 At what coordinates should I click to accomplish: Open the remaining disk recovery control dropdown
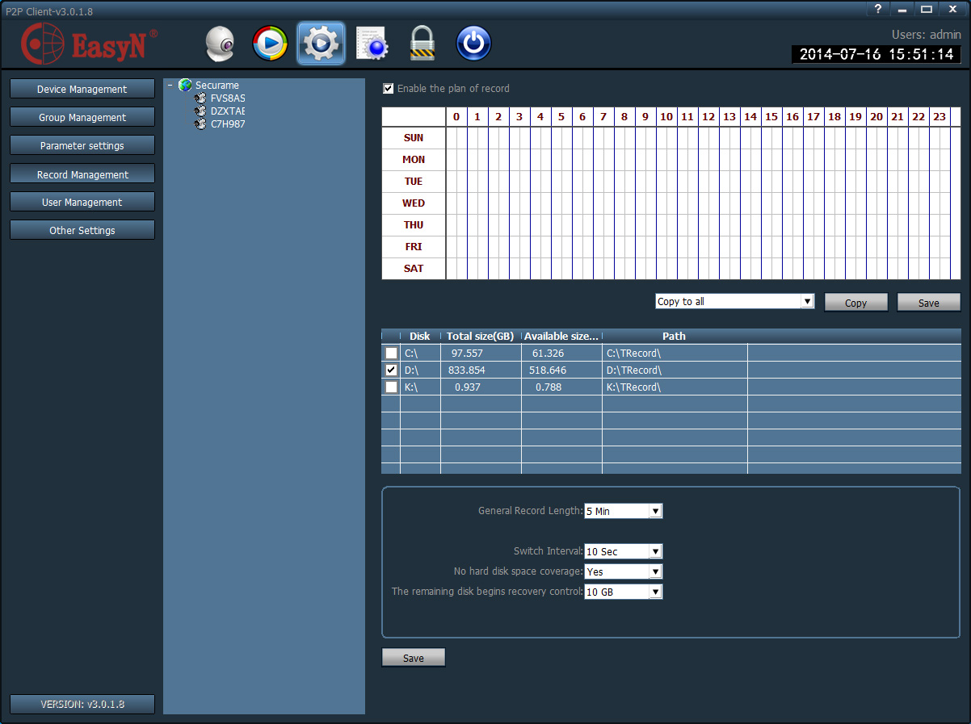(x=655, y=592)
